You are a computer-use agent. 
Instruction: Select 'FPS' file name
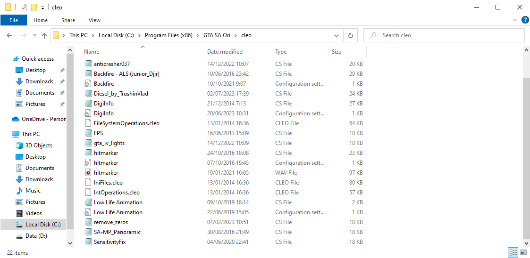[98, 133]
